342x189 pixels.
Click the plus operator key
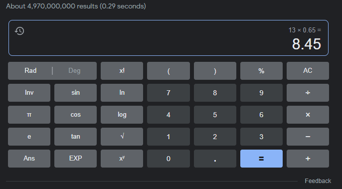(308, 159)
